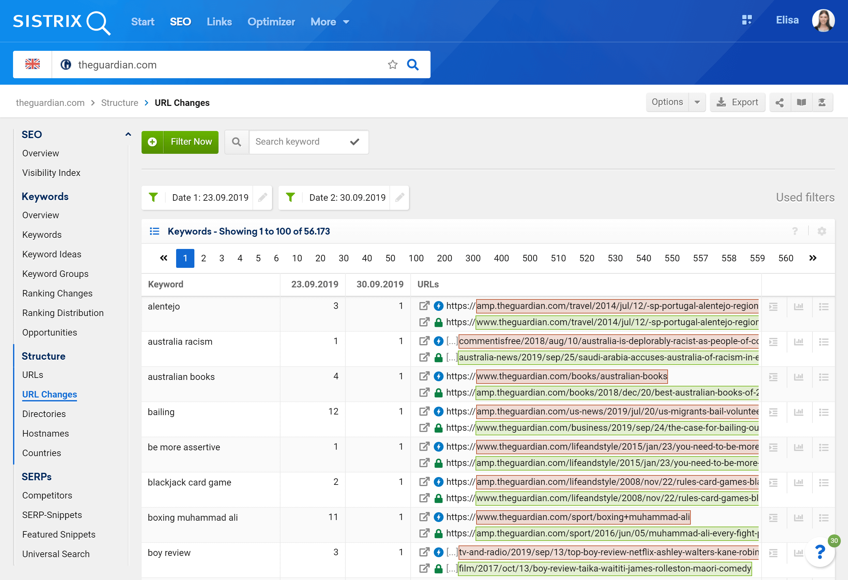Open the table settings gear

pos(821,231)
